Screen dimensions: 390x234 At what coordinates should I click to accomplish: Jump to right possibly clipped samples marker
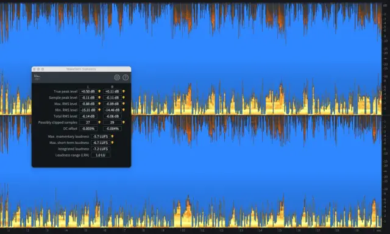[x=123, y=122]
